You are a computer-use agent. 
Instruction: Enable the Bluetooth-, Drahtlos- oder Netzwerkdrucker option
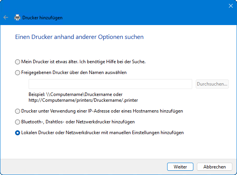click(17, 122)
